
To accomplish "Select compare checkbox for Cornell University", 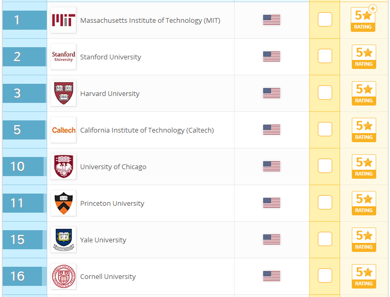I will pos(325,275).
